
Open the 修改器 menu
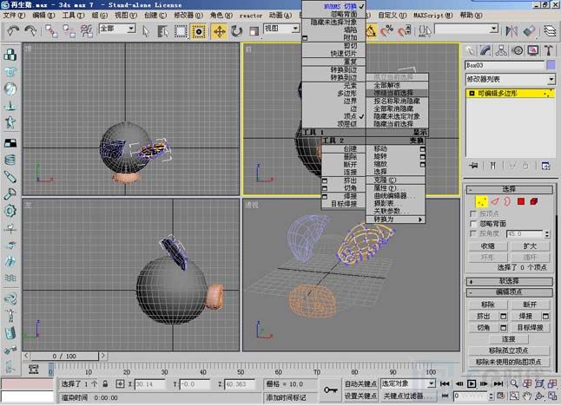[188, 16]
